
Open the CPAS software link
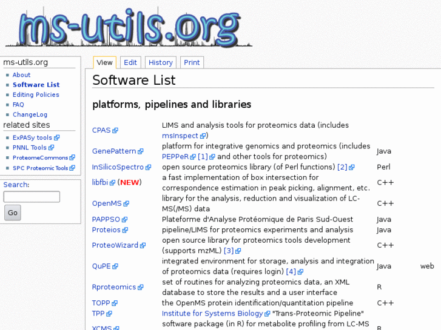pyautogui.click(x=101, y=130)
